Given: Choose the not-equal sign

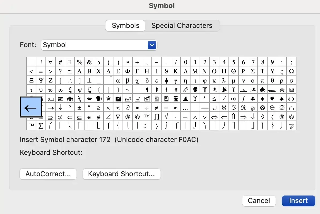Looking at the screenshot, I should 157,108.
